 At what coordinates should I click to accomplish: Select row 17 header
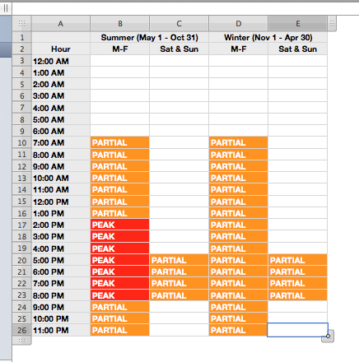point(22,225)
